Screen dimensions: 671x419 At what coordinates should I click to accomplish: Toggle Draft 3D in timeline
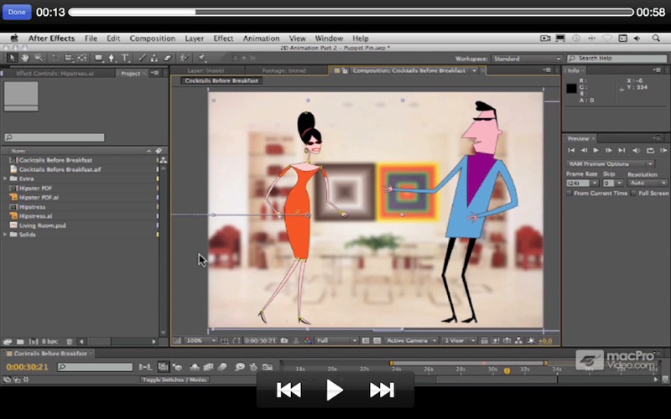[177, 367]
